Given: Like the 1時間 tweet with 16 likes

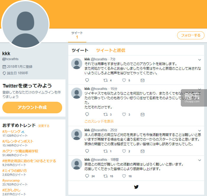Looking at the screenshot, I should [124, 176].
